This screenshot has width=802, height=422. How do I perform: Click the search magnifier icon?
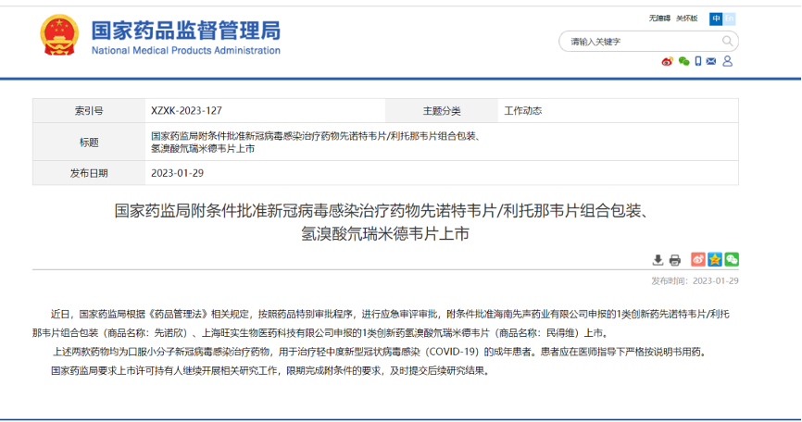727,41
